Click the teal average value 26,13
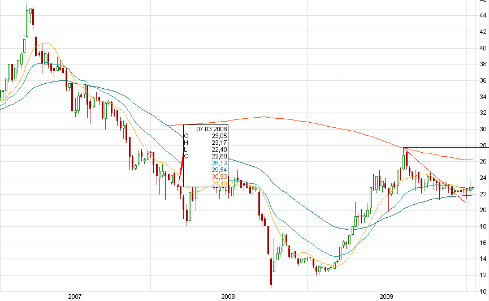Screen dimensions: 489x301 [219, 163]
